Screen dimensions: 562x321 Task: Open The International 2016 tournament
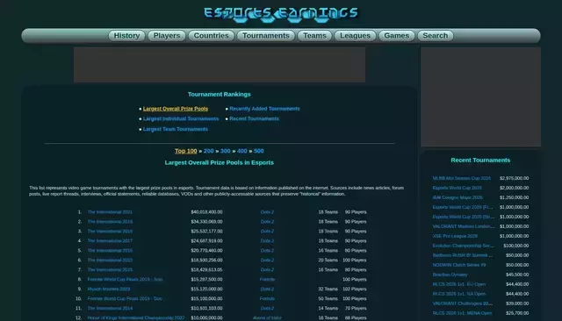[110, 251]
